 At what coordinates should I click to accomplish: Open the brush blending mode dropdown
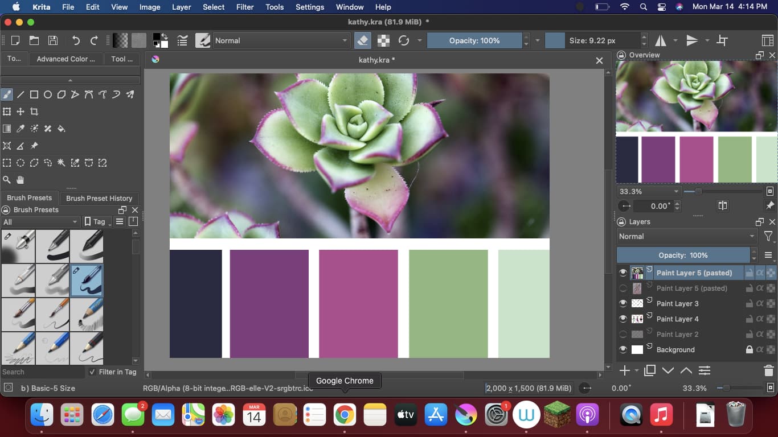(x=281, y=40)
